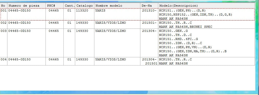Select row 003 in the parts table
The height and width of the screenshot is (95, 259).
click(127, 43)
